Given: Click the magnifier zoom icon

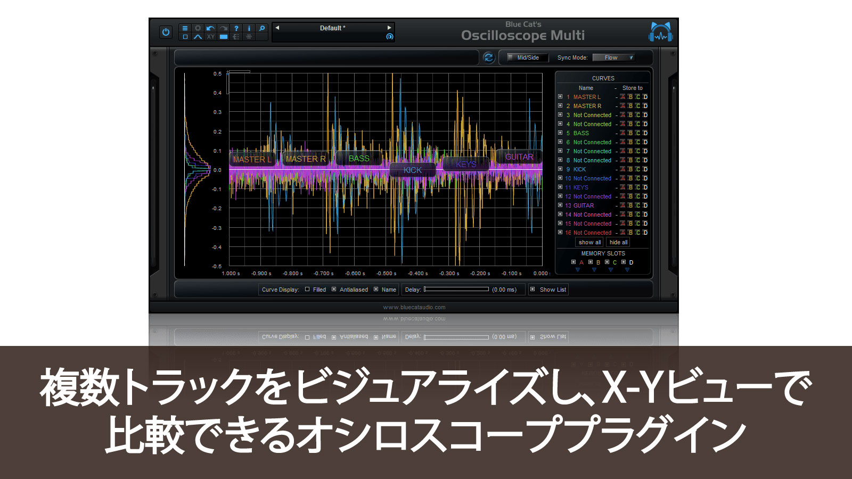Looking at the screenshot, I should point(261,28).
